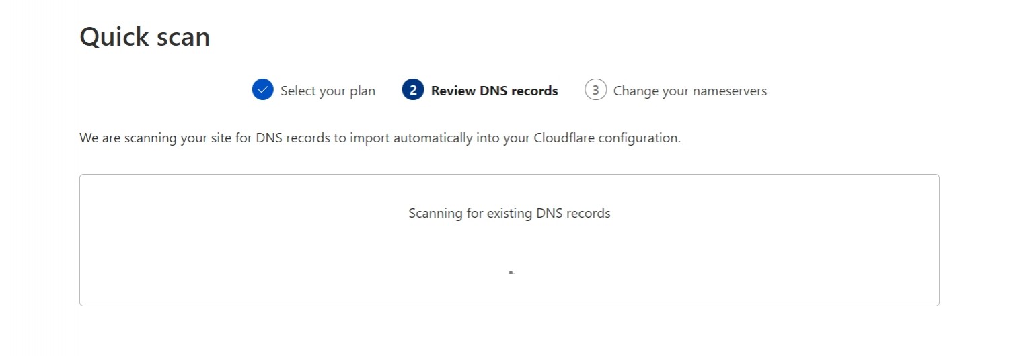Click the word "Cloudflare" in the description
Screen dimensions: 1009x356
[564, 138]
